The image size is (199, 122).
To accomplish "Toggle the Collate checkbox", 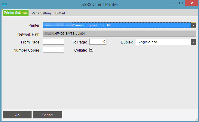I will [91, 50].
